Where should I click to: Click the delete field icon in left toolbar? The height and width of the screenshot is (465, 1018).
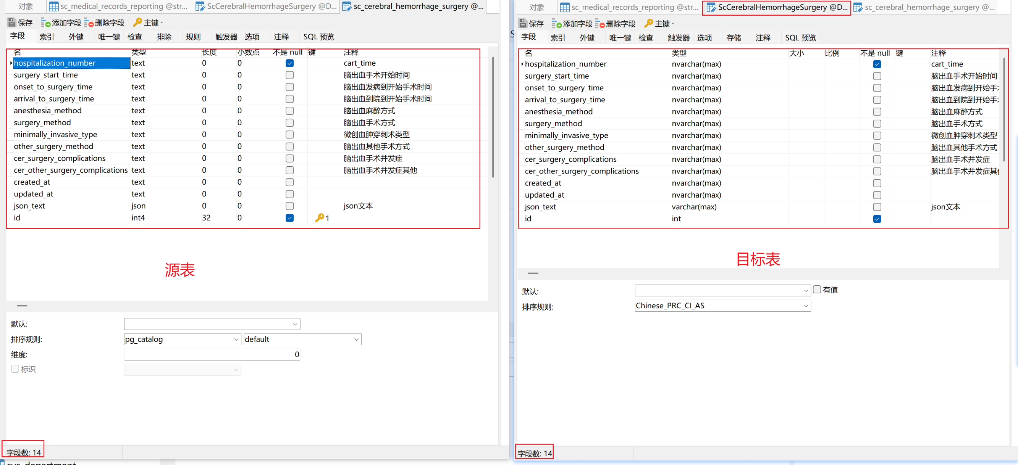[x=89, y=23]
